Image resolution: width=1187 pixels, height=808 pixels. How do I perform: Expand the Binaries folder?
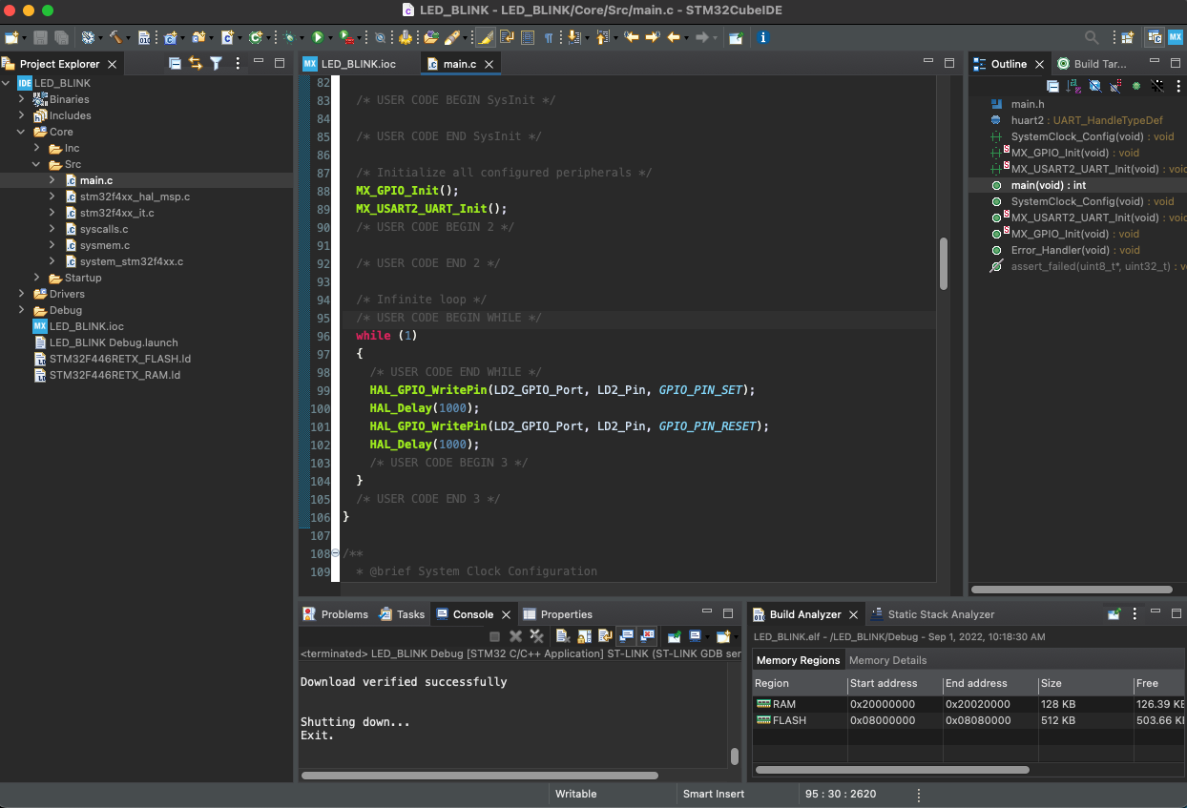(21, 99)
